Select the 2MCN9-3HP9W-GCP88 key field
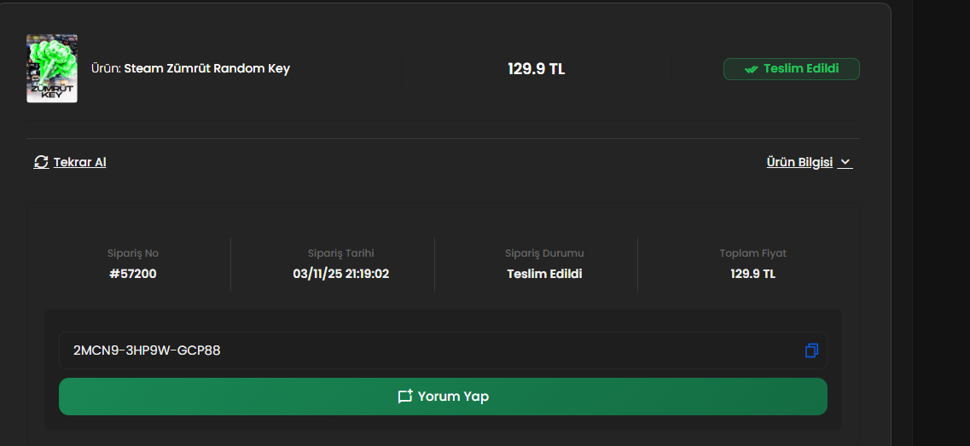The width and height of the screenshot is (970, 446). 443,350
